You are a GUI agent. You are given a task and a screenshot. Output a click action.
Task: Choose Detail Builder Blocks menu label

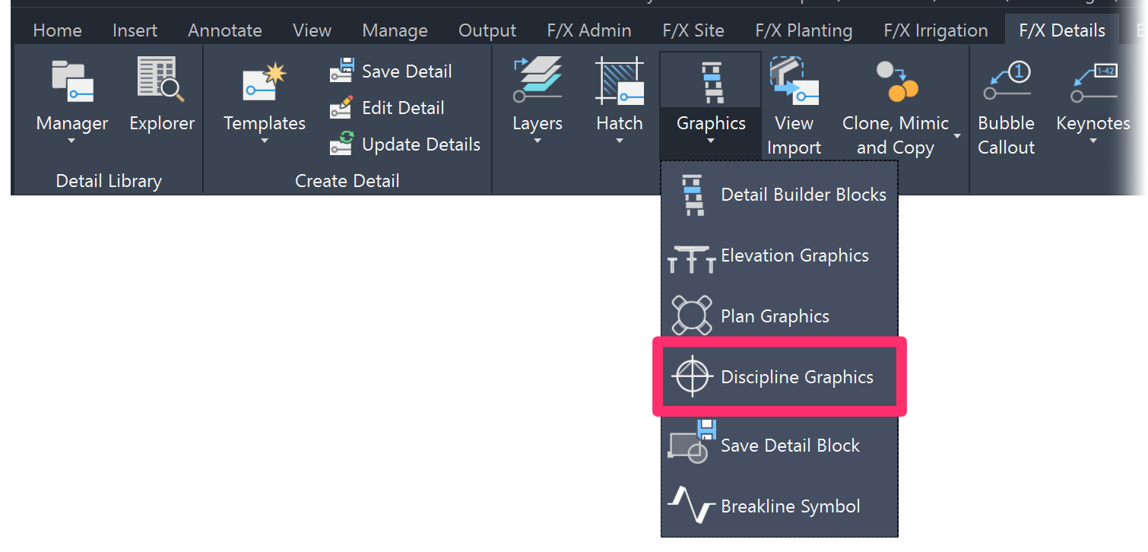pyautogui.click(x=804, y=195)
